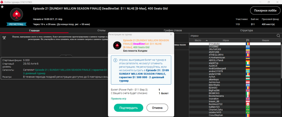Click the UK flag next to 45251266
Screen dimensions: 282x117
pyautogui.click(x=248, y=52)
